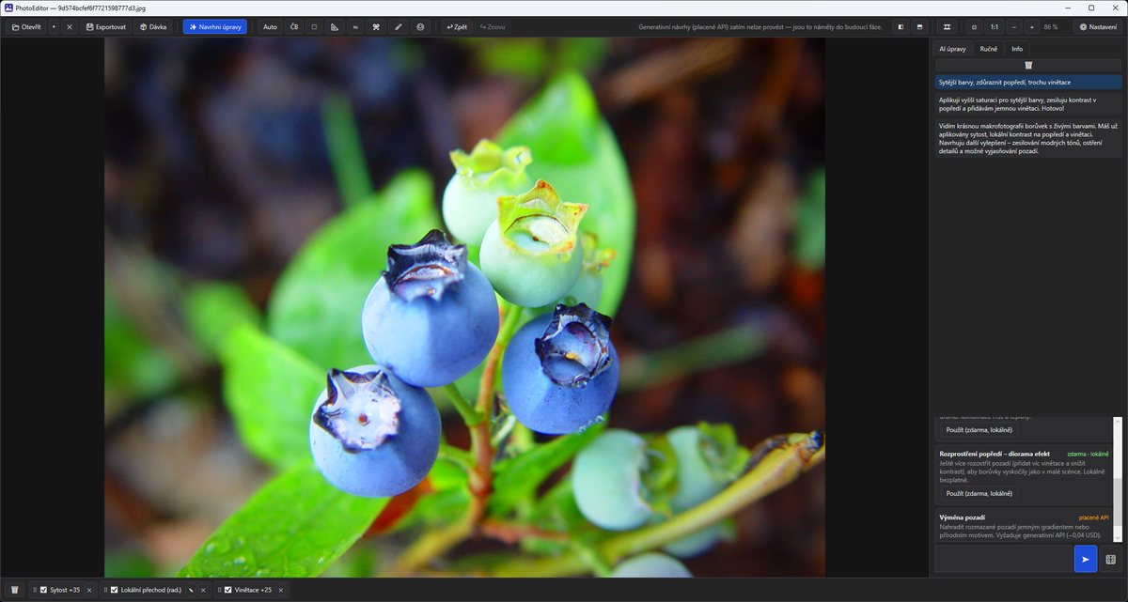1128x602 pixels.
Task: Click the chat prompt input field
Action: (1003, 559)
